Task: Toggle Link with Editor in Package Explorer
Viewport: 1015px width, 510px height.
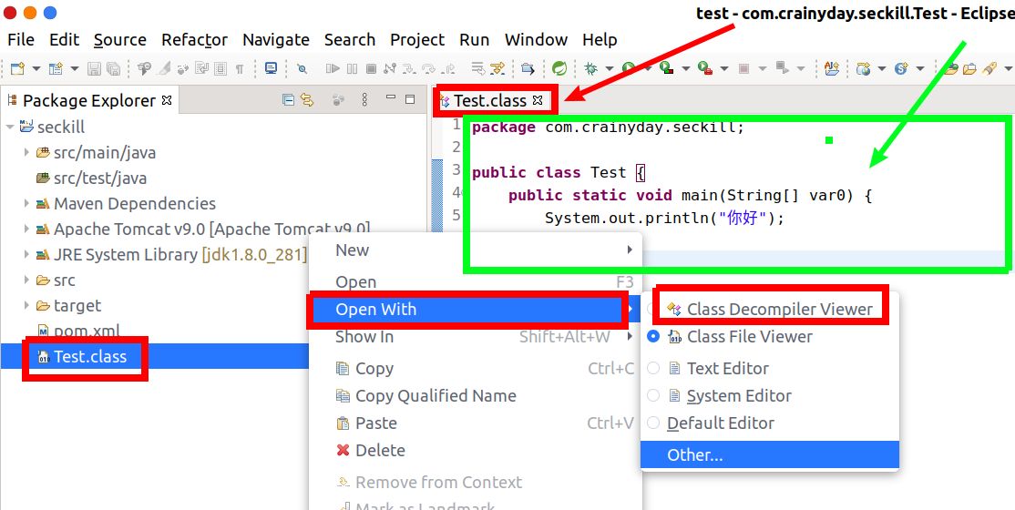Action: point(307,99)
